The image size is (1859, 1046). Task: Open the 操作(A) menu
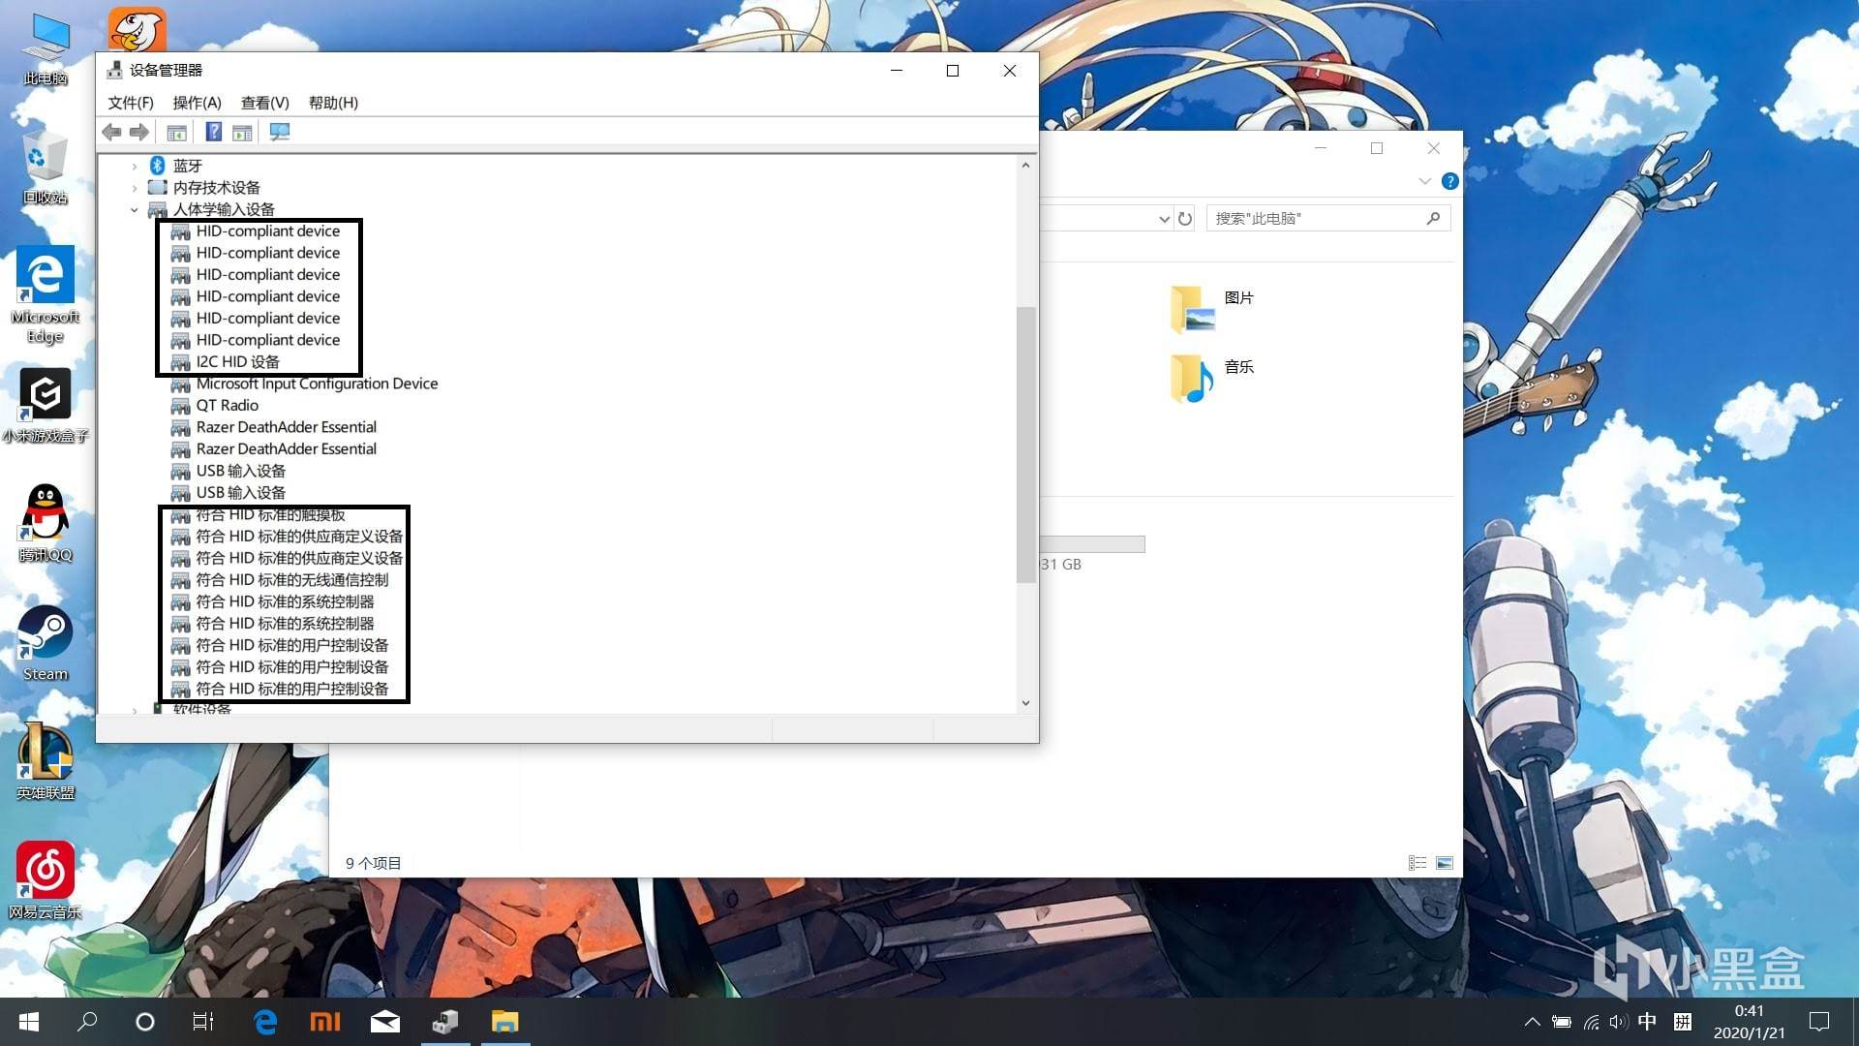point(197,103)
